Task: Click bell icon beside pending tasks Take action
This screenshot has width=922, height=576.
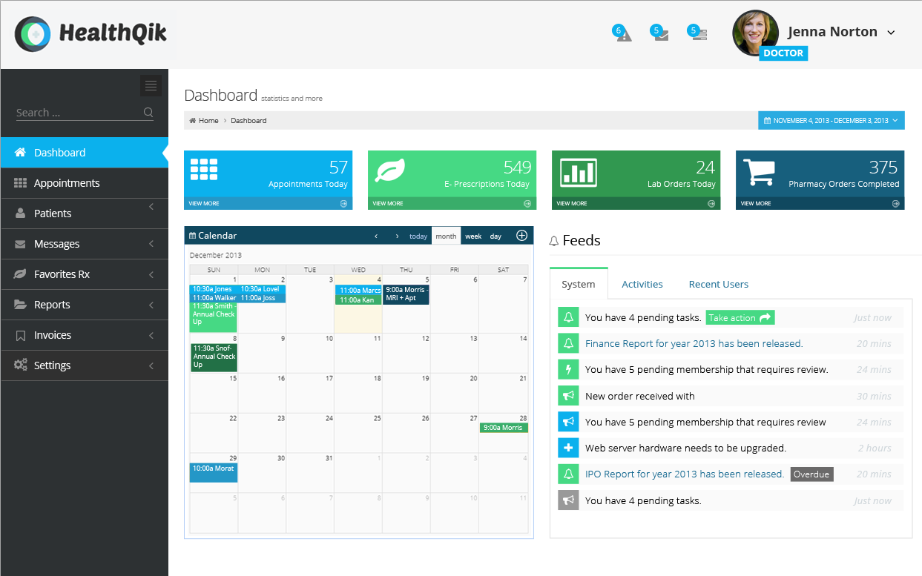Action: pos(568,317)
